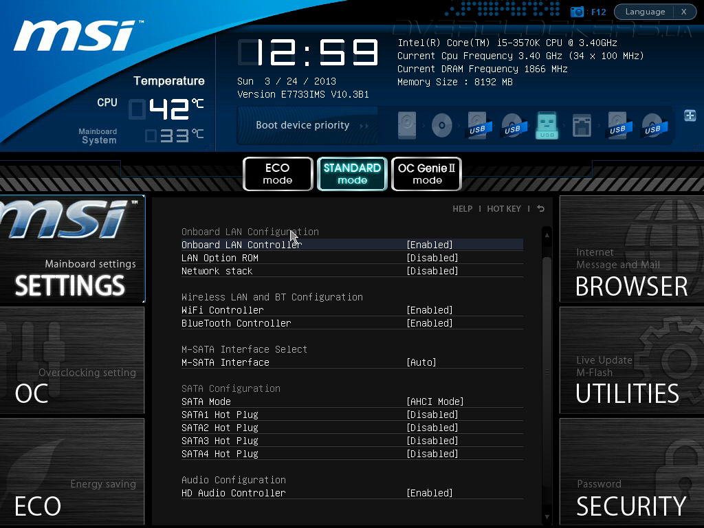704x528 pixels.
Task: Select the highlighted USB flash drive boot icon
Action: pyautogui.click(x=547, y=125)
